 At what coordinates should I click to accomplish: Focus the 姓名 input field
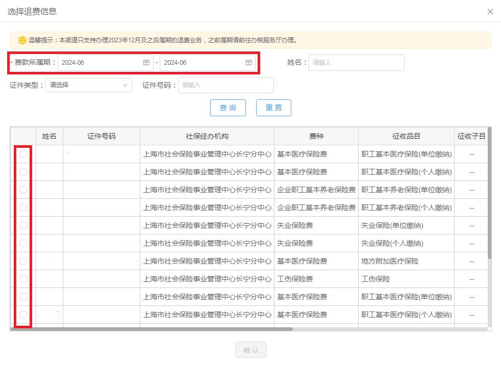click(356, 63)
